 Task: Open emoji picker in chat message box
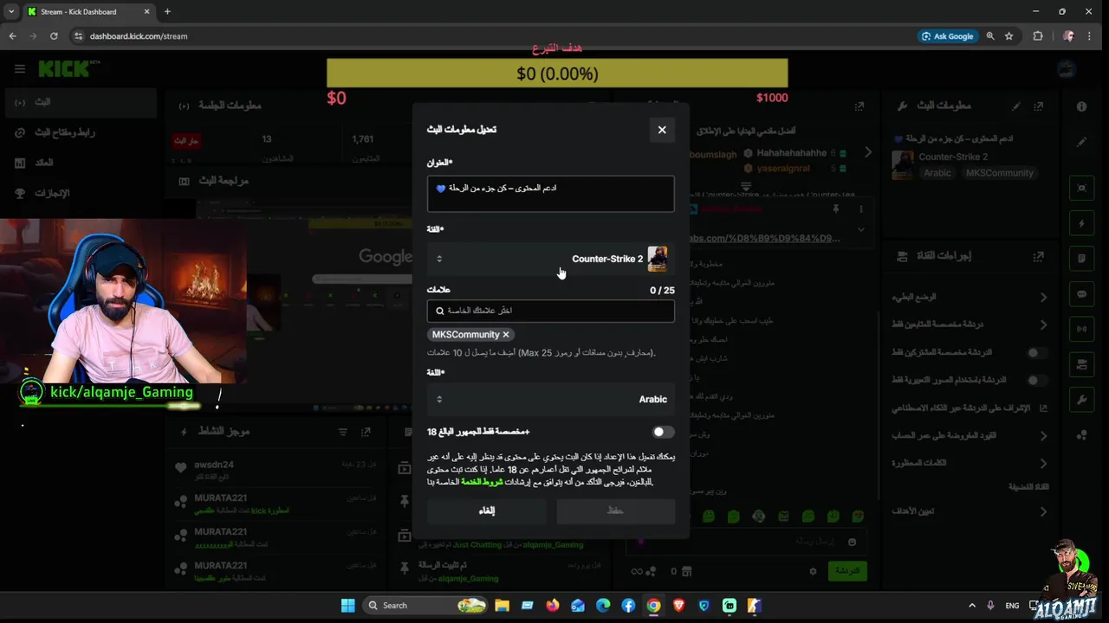coord(853,542)
